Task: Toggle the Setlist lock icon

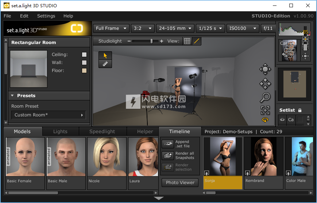Action: (300, 110)
